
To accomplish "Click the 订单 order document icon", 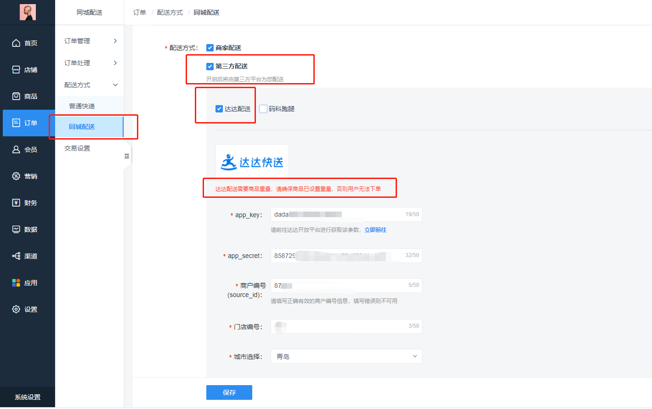I will [16, 123].
